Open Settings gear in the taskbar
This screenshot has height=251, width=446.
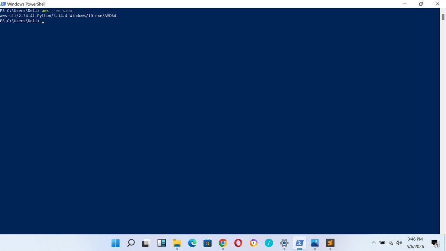click(284, 243)
